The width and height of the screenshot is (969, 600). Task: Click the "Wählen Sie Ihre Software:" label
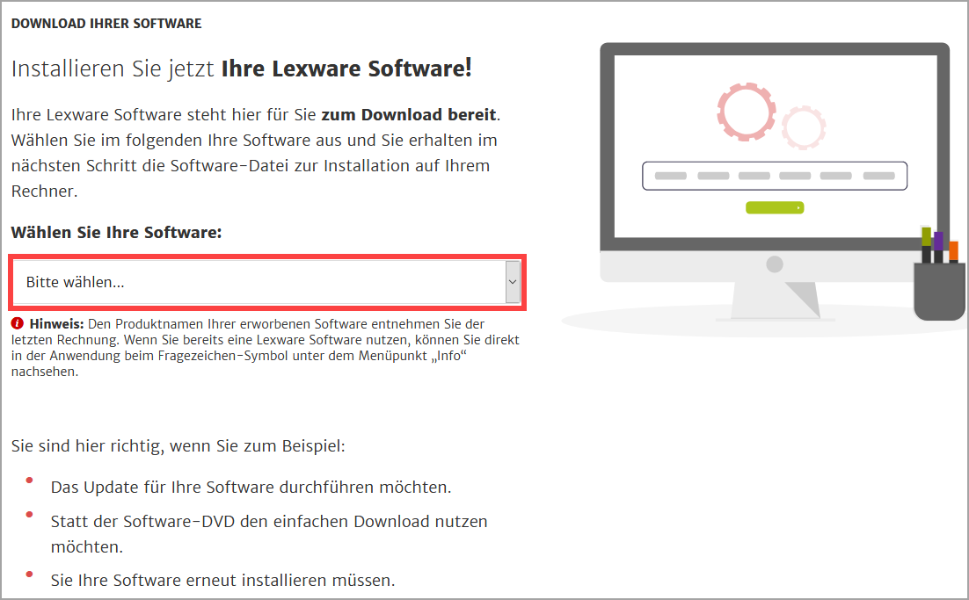coord(116,233)
